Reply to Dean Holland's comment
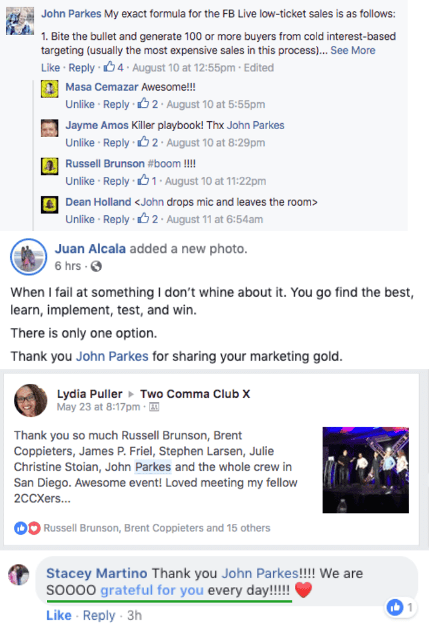The width and height of the screenshot is (439, 630). click(116, 220)
